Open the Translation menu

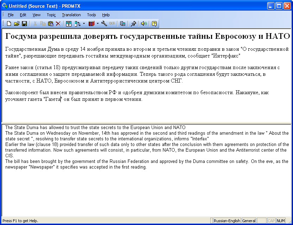pyautogui.click(x=71, y=15)
